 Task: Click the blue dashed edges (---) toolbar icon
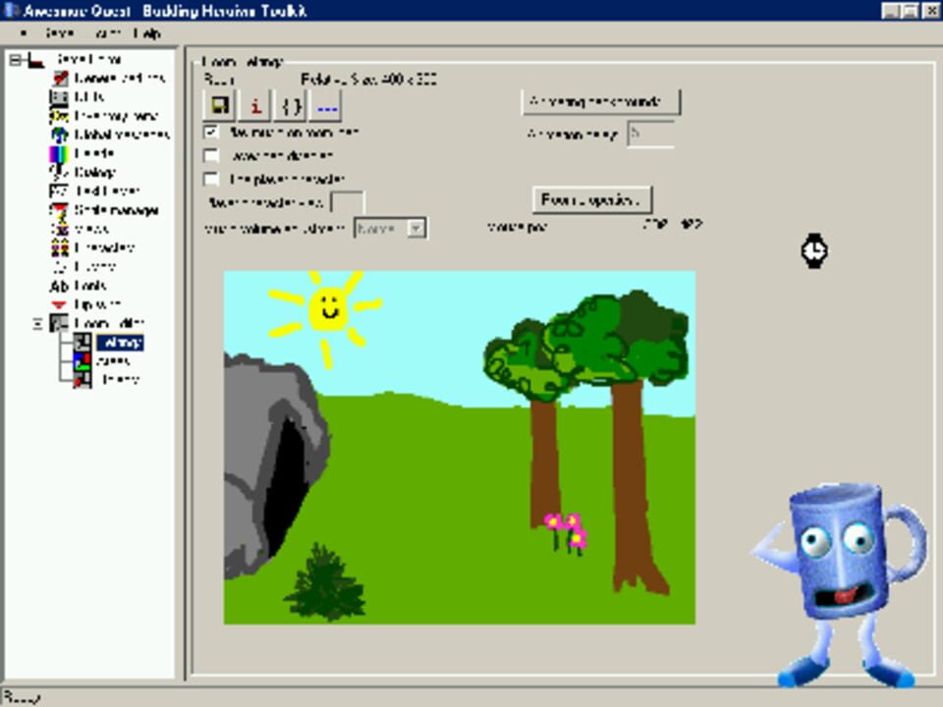click(327, 104)
